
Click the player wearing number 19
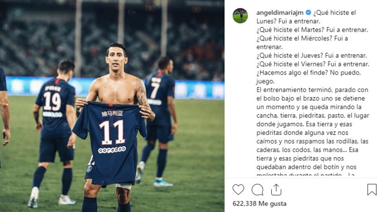[54, 132]
